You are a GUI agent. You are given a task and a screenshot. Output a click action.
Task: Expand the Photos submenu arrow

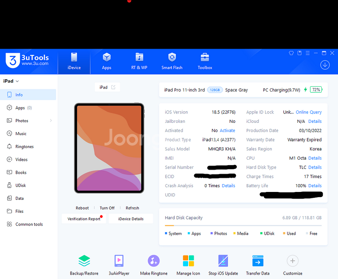tap(51, 121)
